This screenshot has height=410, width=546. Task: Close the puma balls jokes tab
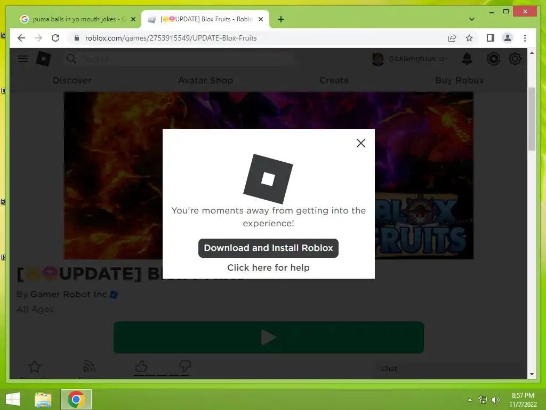point(133,19)
